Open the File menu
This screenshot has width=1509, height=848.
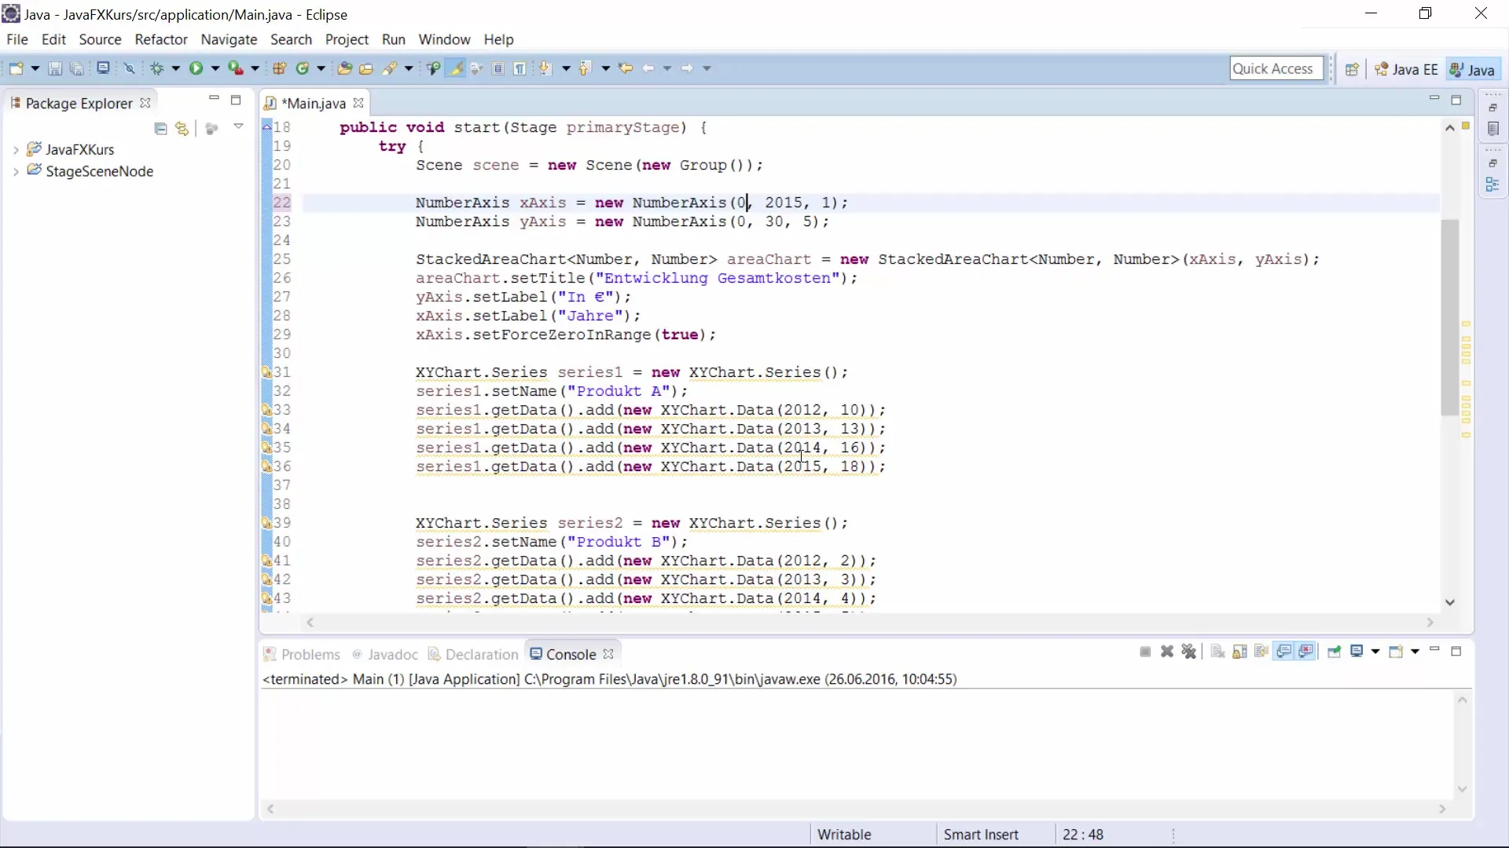17,39
